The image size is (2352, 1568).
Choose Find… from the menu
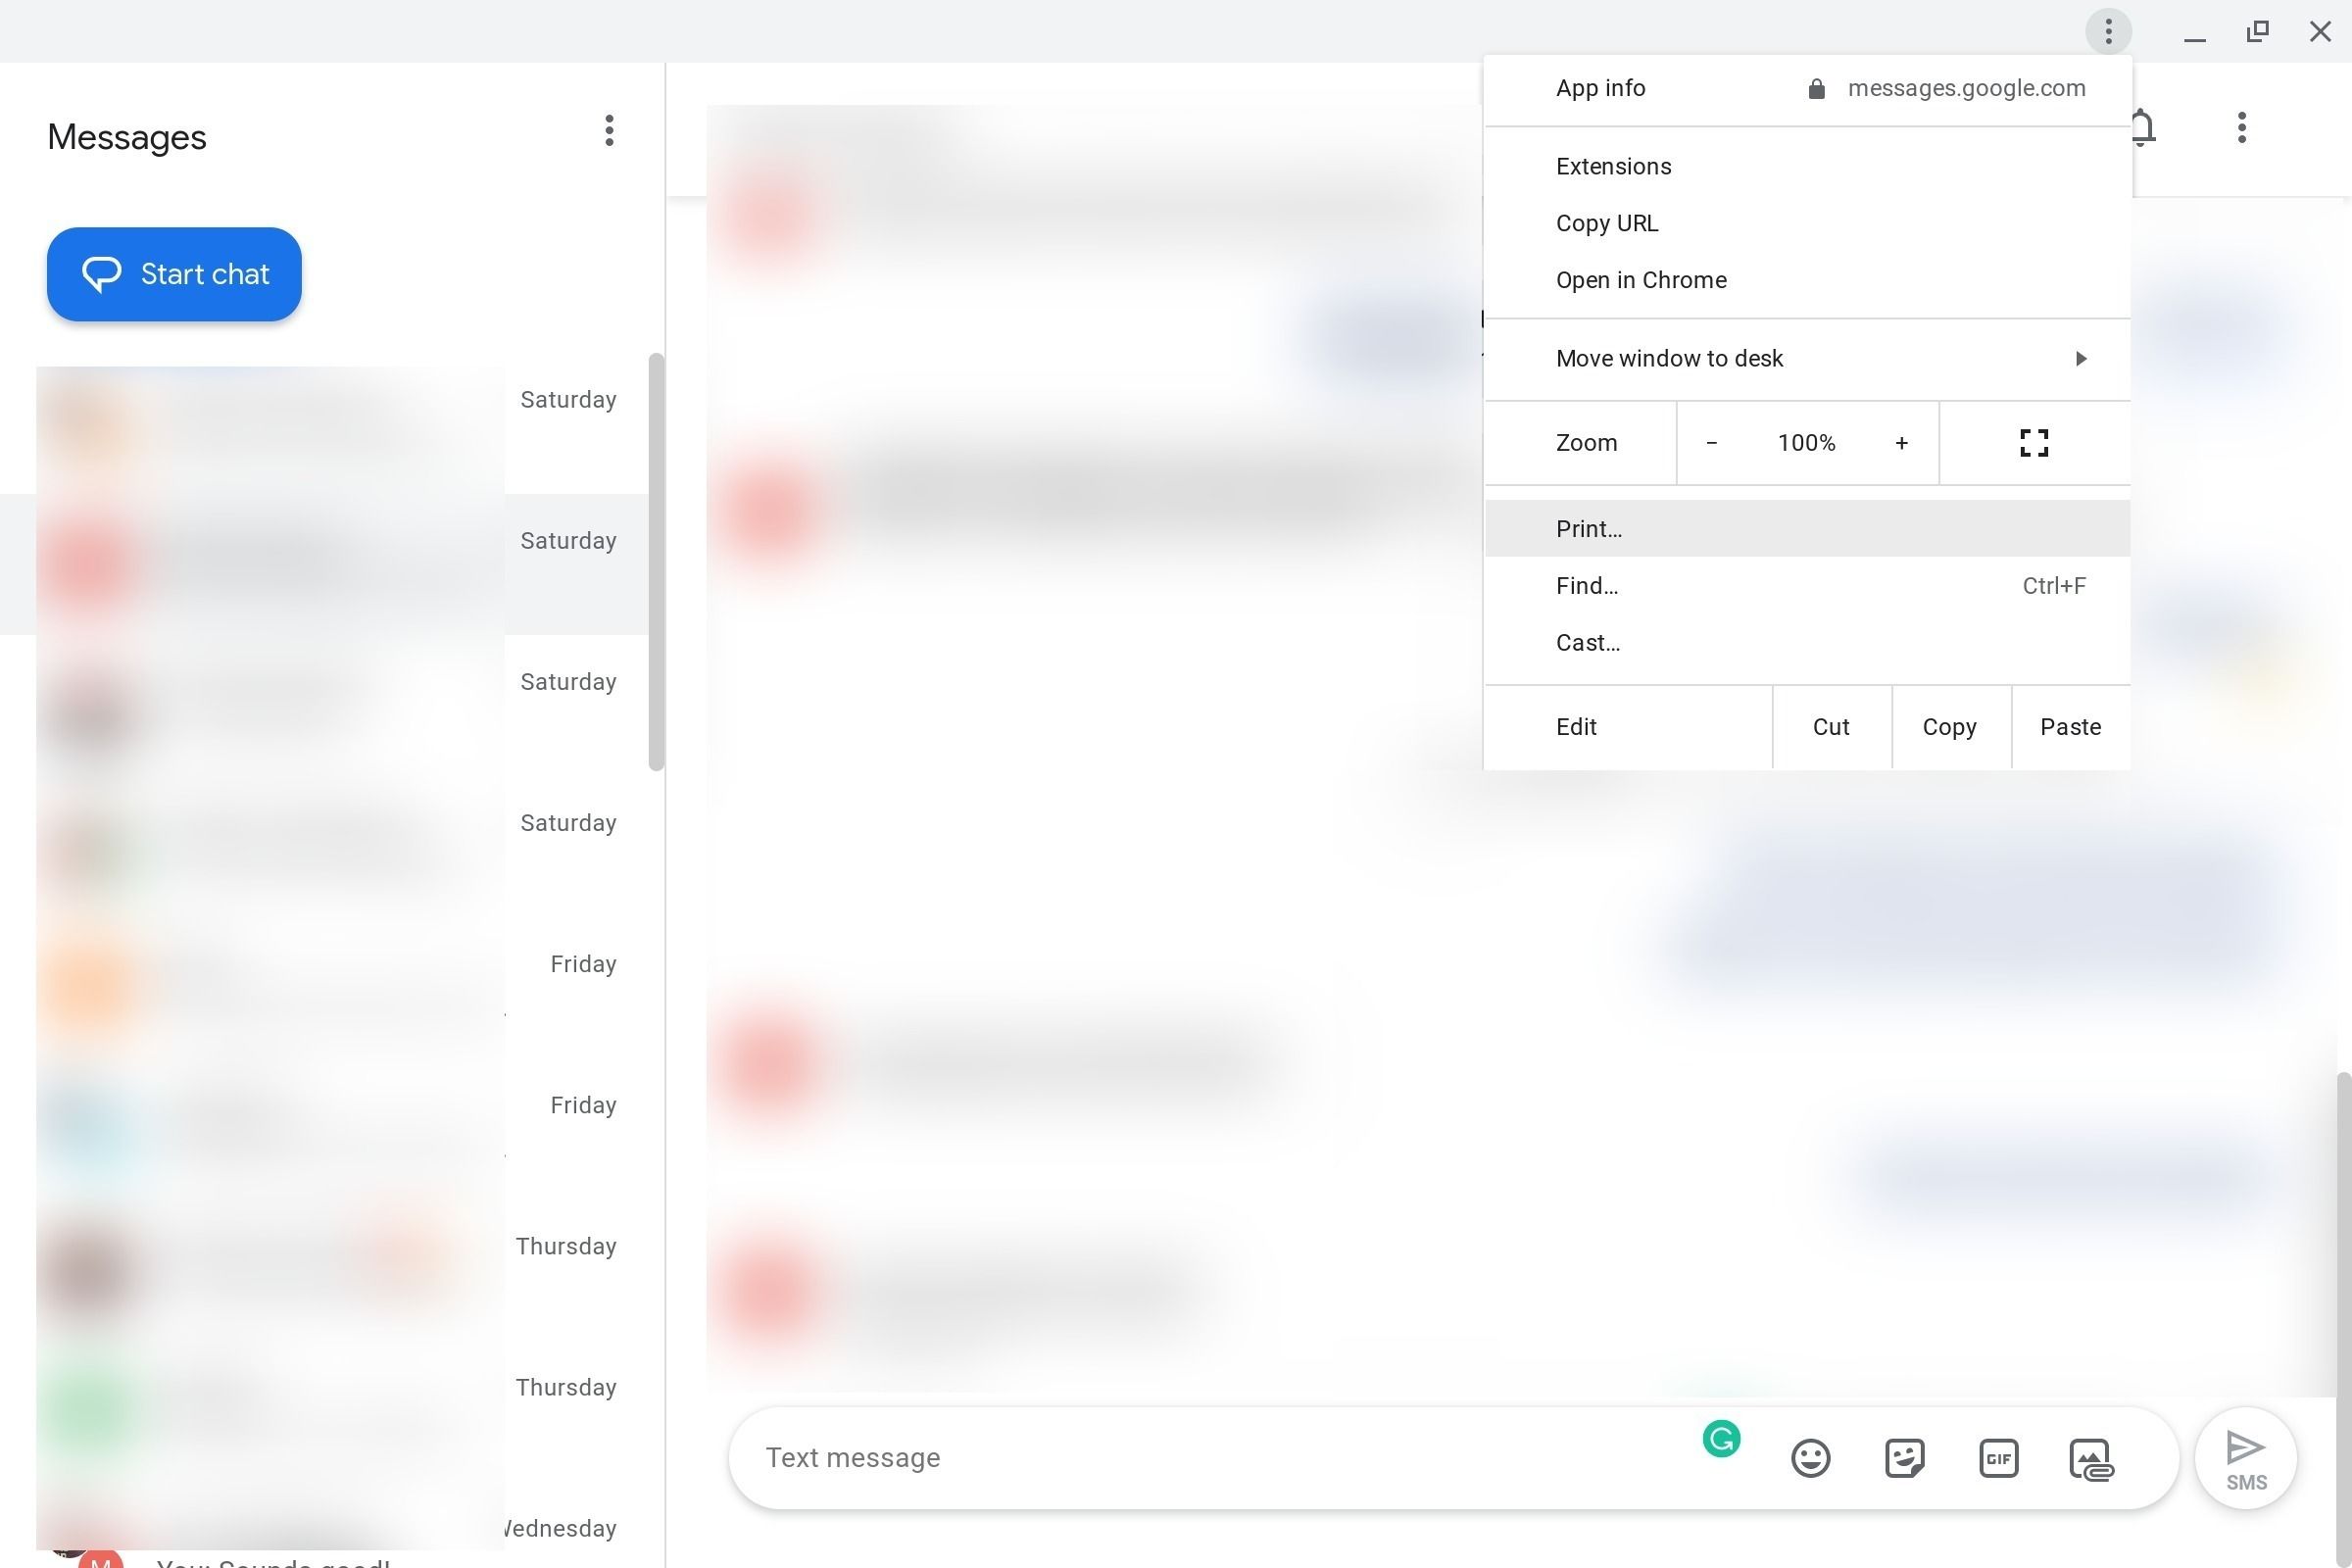point(1807,585)
